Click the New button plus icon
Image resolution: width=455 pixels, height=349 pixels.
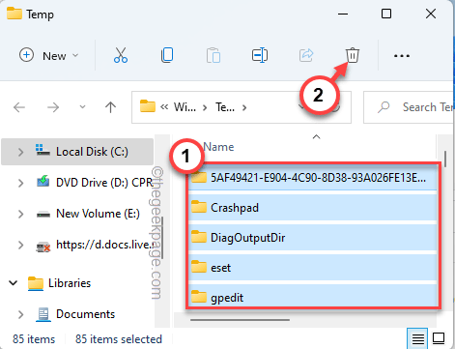tap(26, 55)
